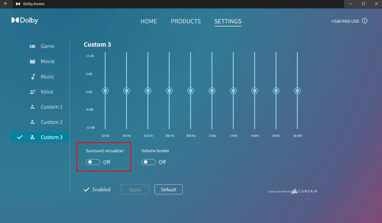Click the Dolby Access title bar icon
Viewport: 382px width, 223px height.
[x=18, y=4]
